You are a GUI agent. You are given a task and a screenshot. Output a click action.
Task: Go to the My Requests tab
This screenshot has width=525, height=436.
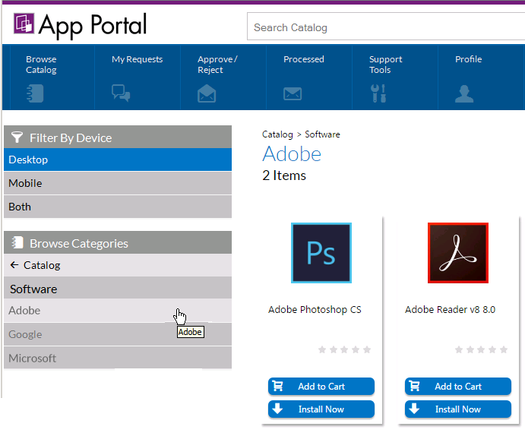point(137,59)
